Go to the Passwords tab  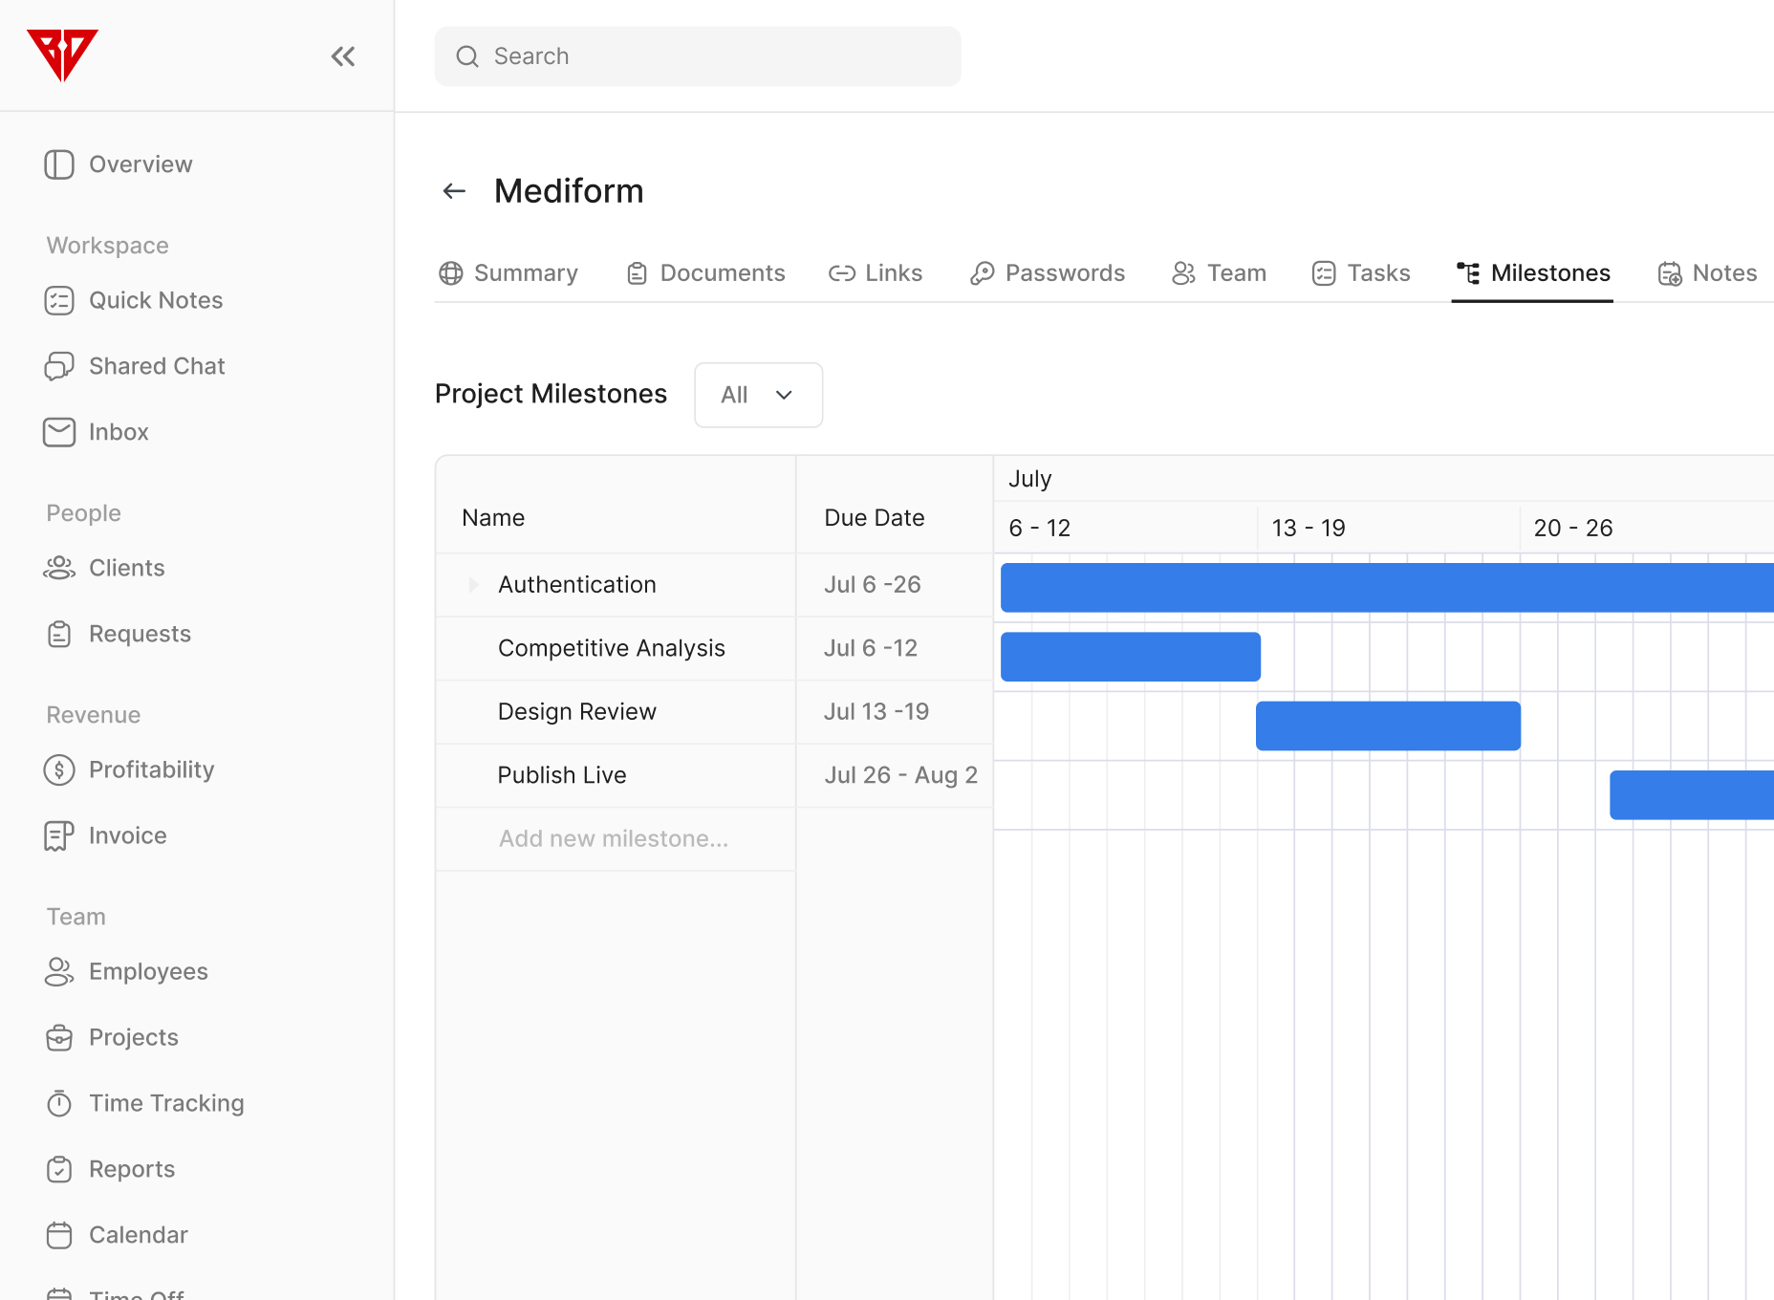[1048, 273]
